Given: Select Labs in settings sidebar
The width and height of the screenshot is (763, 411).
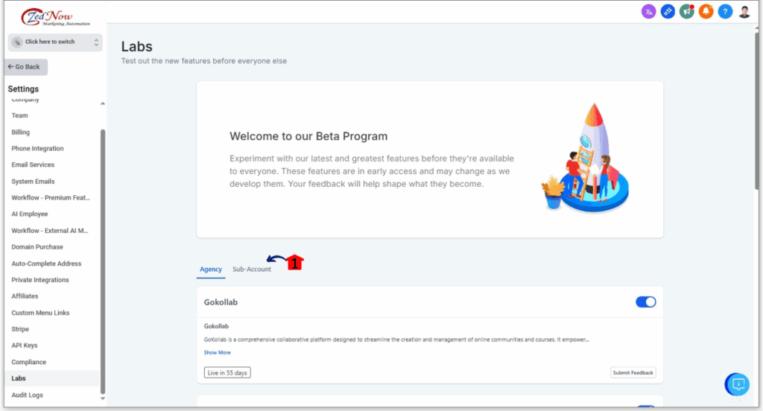Looking at the screenshot, I should [51, 378].
